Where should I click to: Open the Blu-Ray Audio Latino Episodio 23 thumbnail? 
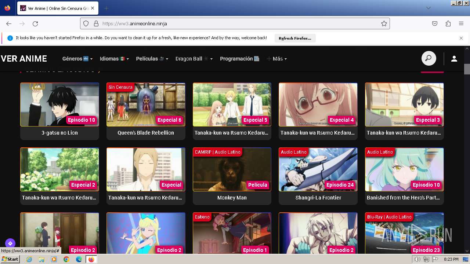coord(404,233)
